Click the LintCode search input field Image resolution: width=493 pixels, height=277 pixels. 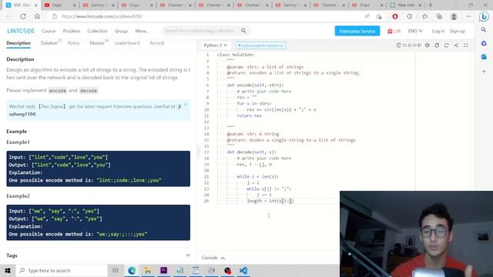tap(200, 31)
